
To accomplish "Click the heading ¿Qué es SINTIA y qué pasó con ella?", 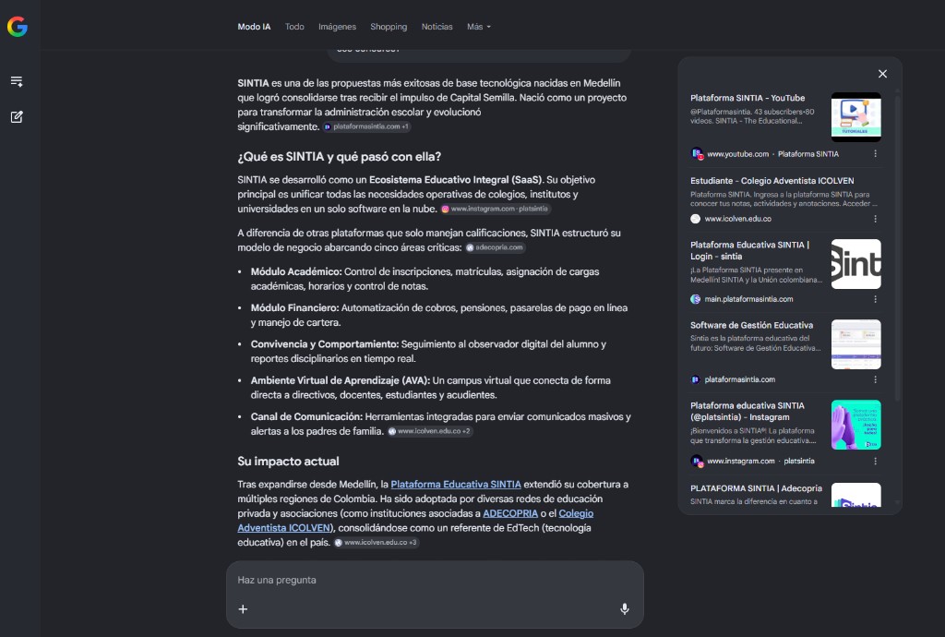I will pos(339,157).
